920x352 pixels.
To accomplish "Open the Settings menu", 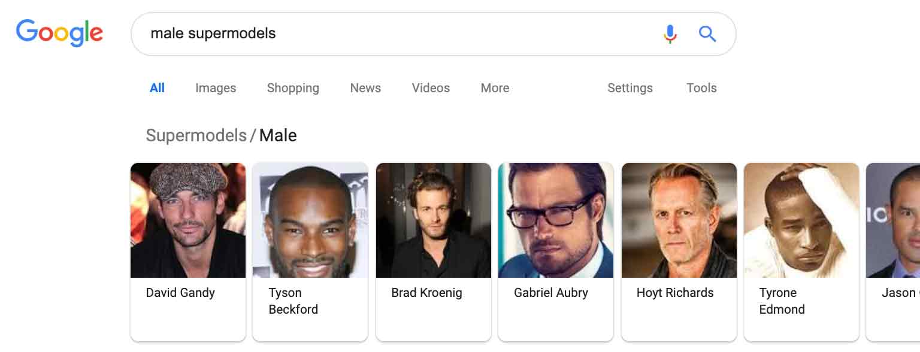I will click(x=630, y=88).
